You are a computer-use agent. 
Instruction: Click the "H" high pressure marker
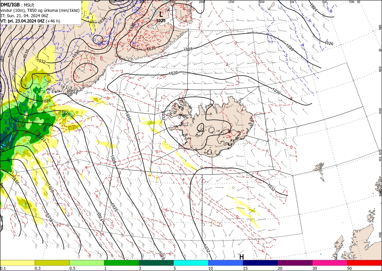pyautogui.click(x=242, y=257)
